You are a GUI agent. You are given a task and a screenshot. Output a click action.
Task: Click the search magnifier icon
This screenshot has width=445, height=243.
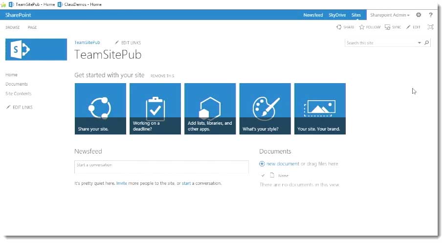click(x=426, y=43)
